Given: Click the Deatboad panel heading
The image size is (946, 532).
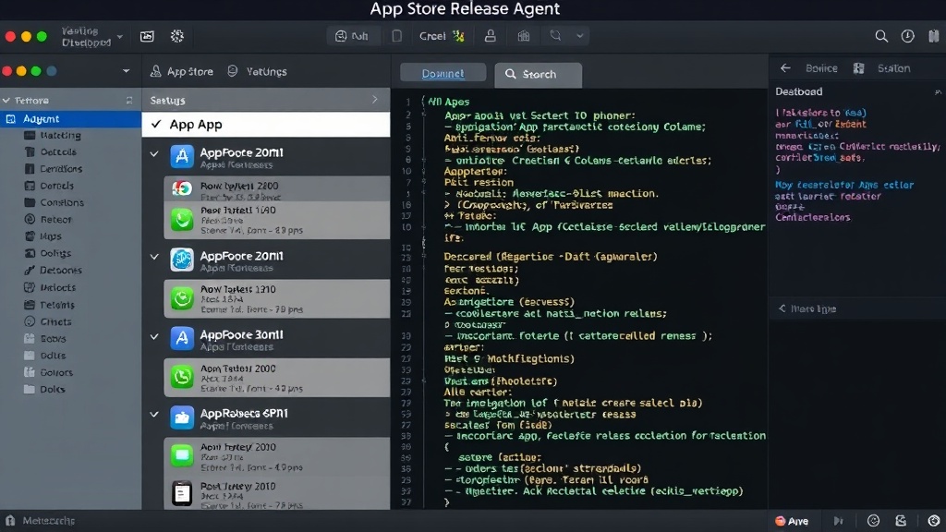Looking at the screenshot, I should (799, 91).
